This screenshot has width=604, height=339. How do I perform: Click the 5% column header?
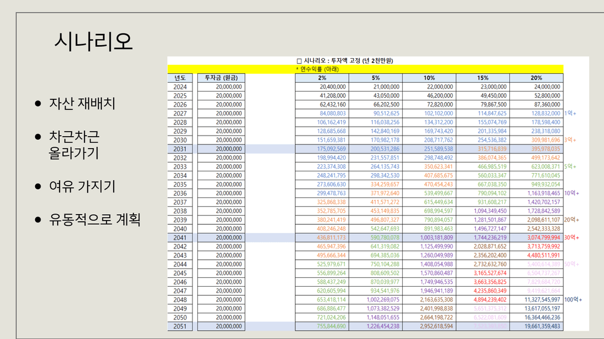[x=376, y=78]
